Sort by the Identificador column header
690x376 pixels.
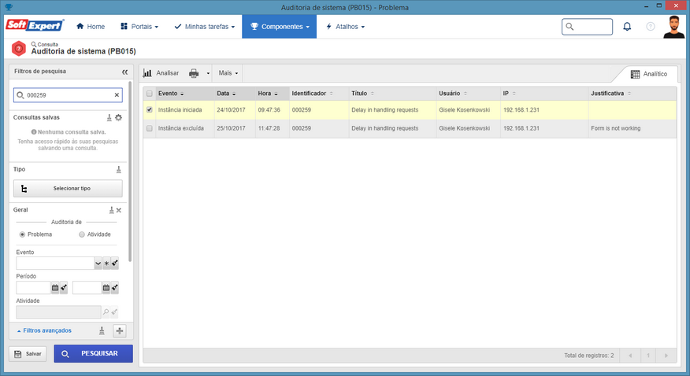click(313, 94)
